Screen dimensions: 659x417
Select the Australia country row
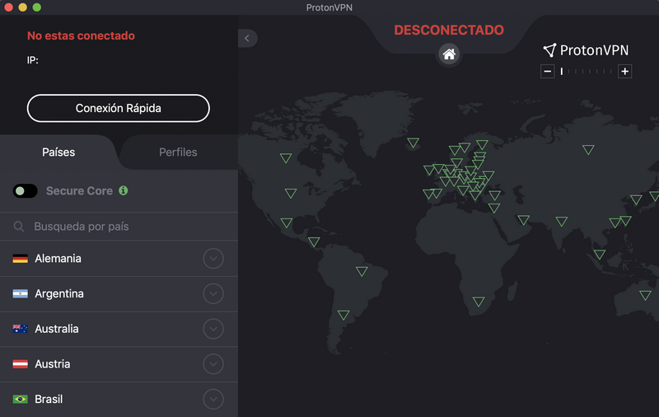click(x=119, y=329)
